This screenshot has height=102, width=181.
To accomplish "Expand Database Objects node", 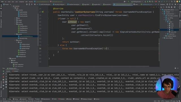I will pos(164,36).
